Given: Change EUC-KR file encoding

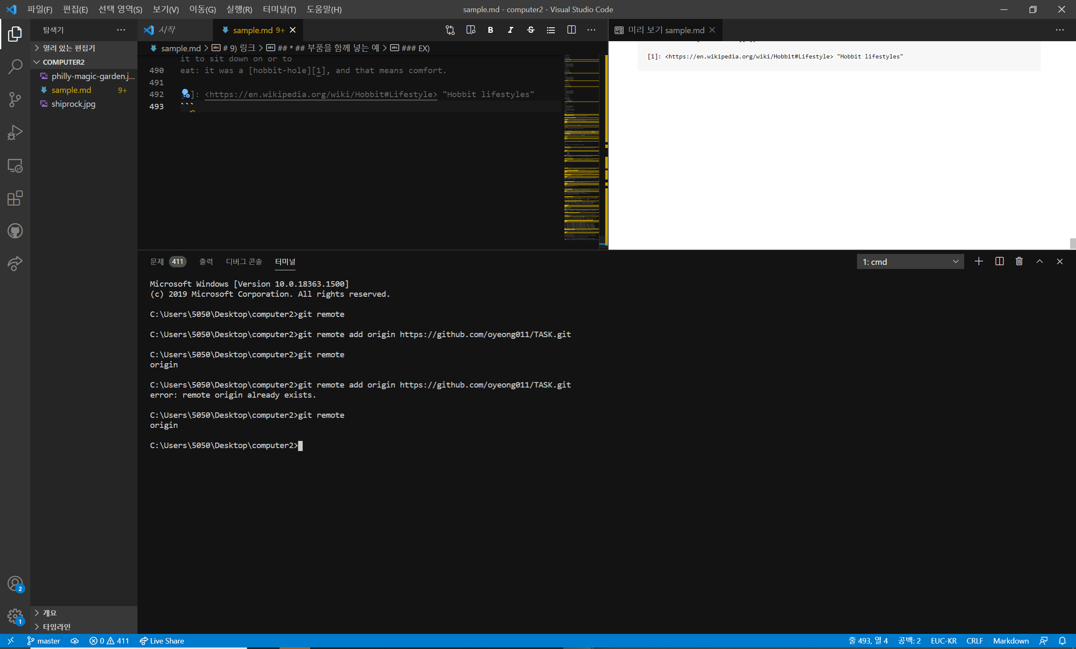Looking at the screenshot, I should click(x=943, y=641).
